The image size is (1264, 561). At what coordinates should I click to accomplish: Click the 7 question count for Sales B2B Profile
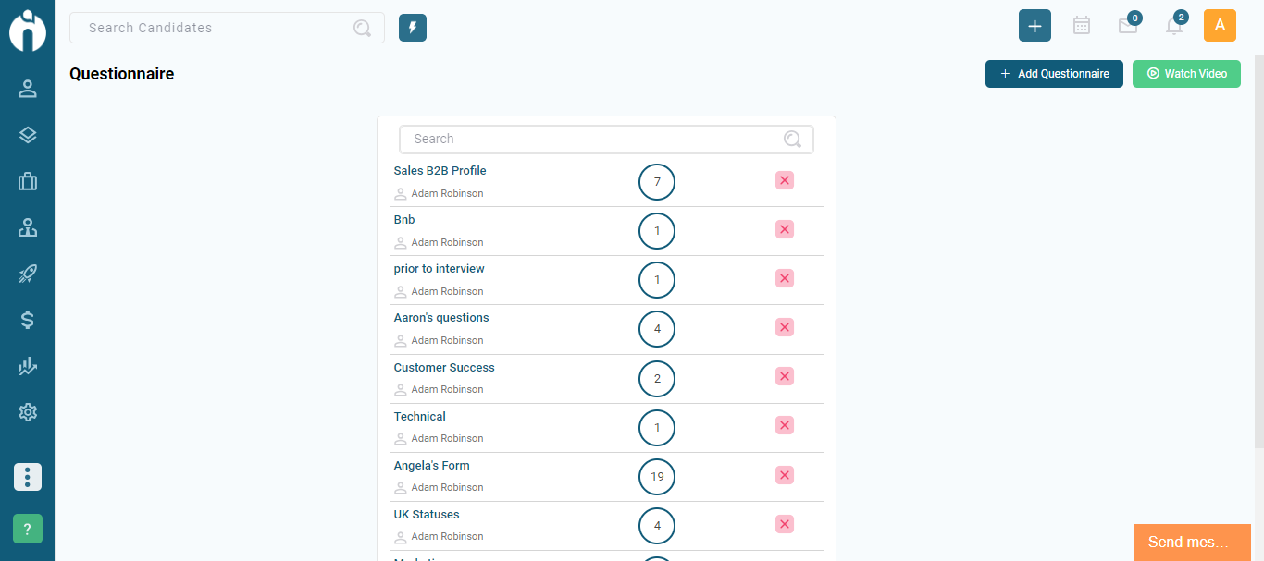coord(657,182)
